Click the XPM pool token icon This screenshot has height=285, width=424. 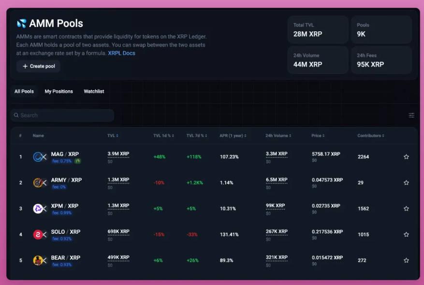tap(38, 209)
